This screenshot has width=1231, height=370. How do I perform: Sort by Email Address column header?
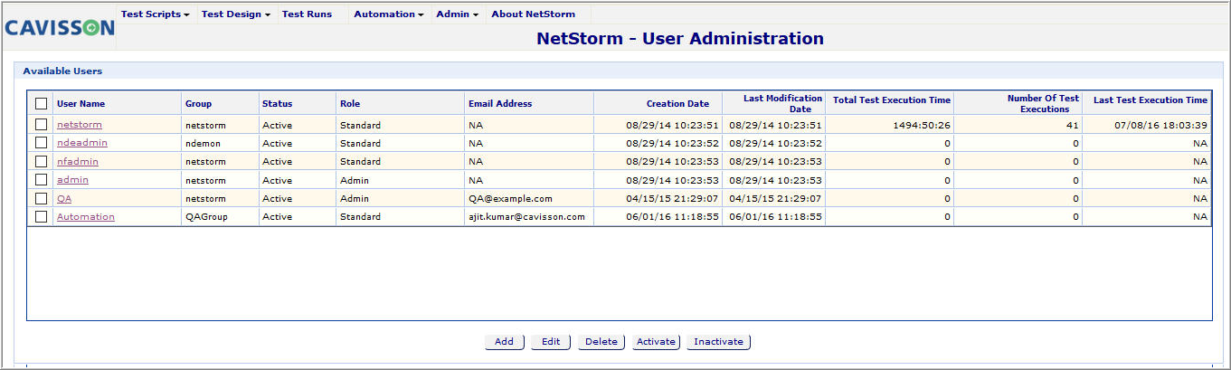500,104
